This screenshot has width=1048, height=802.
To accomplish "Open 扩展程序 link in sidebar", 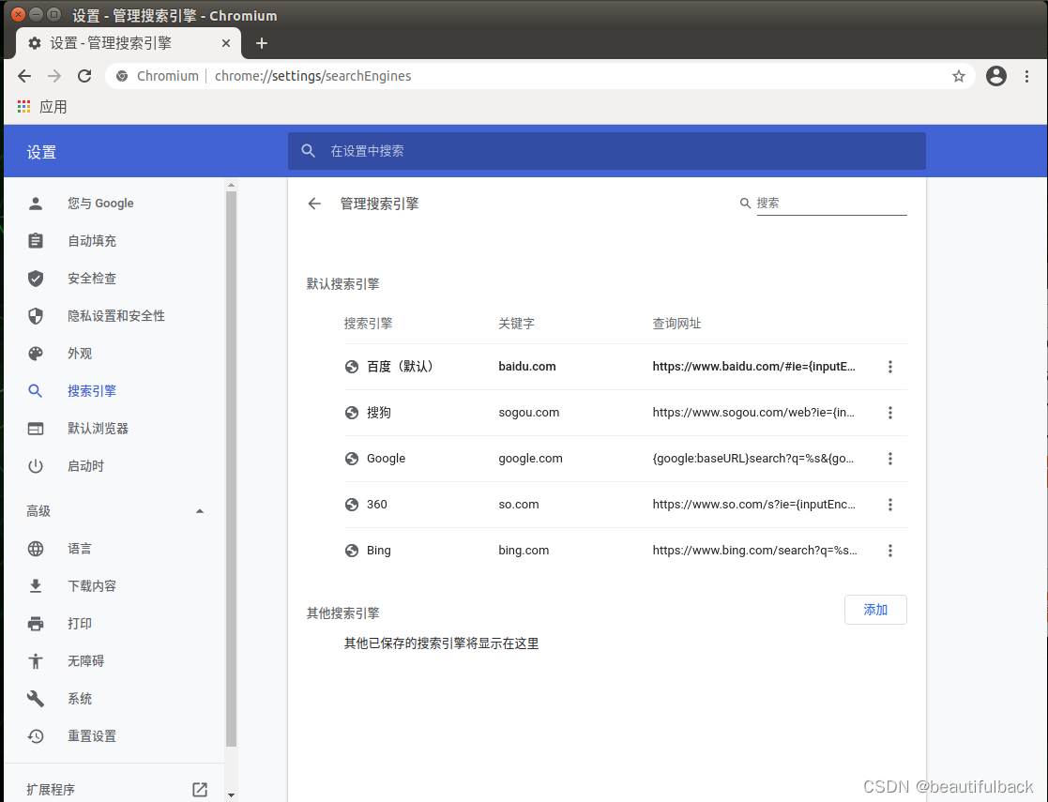I will pyautogui.click(x=51, y=789).
